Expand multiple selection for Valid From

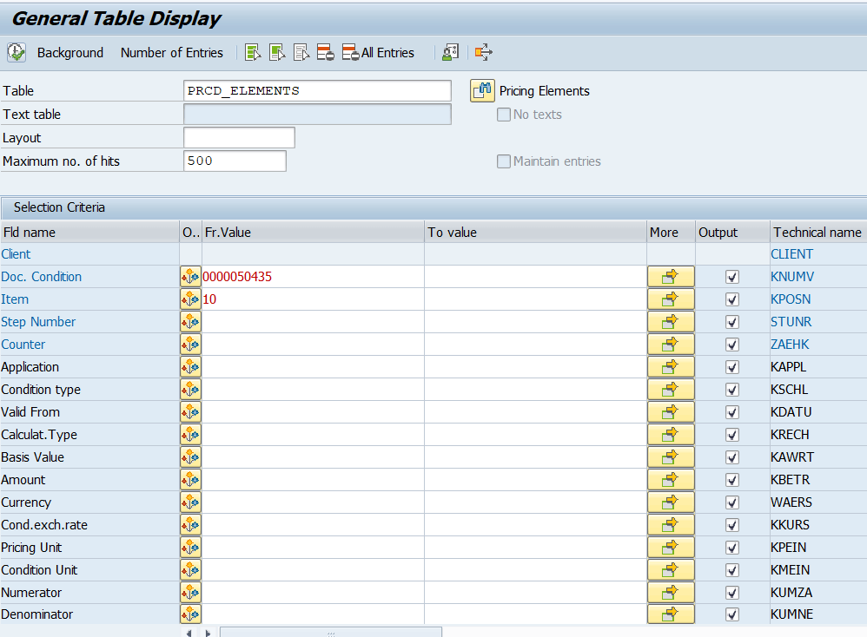point(671,412)
